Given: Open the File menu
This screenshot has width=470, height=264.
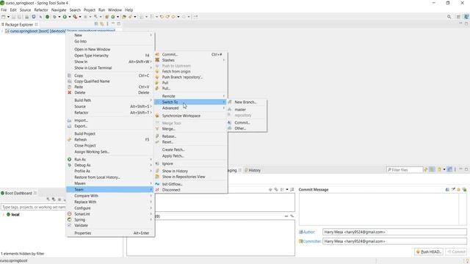Looking at the screenshot, I should pos(4,10).
